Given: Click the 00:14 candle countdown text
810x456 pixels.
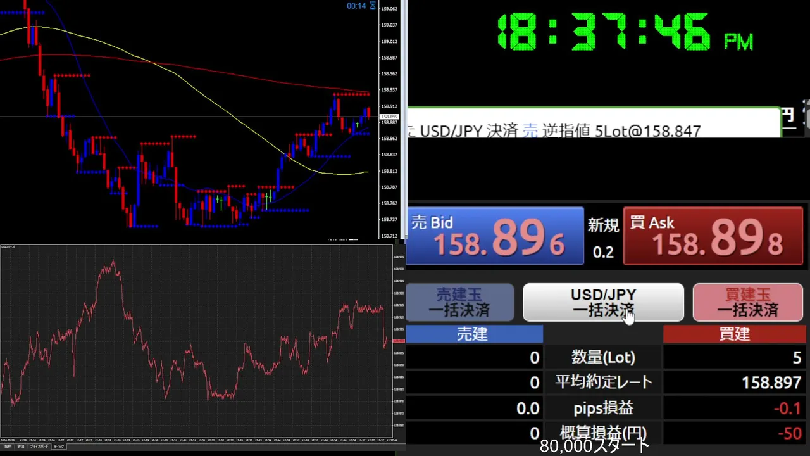Looking at the screenshot, I should pyautogui.click(x=356, y=6).
